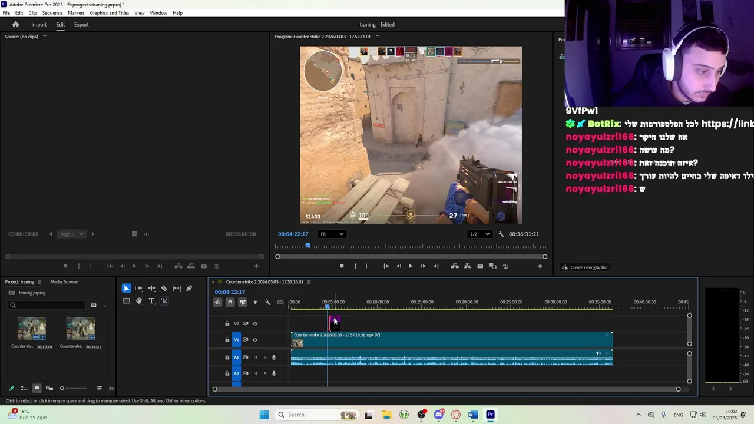
Task: Select the Rectangle tool
Action: point(126,301)
